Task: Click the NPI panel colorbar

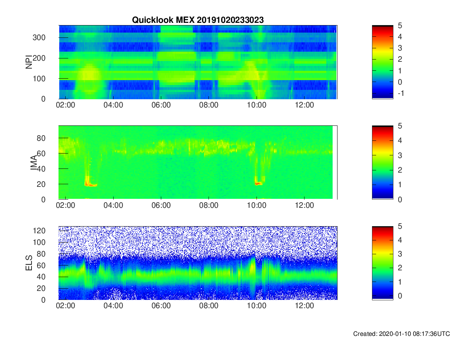Action: tap(382, 62)
